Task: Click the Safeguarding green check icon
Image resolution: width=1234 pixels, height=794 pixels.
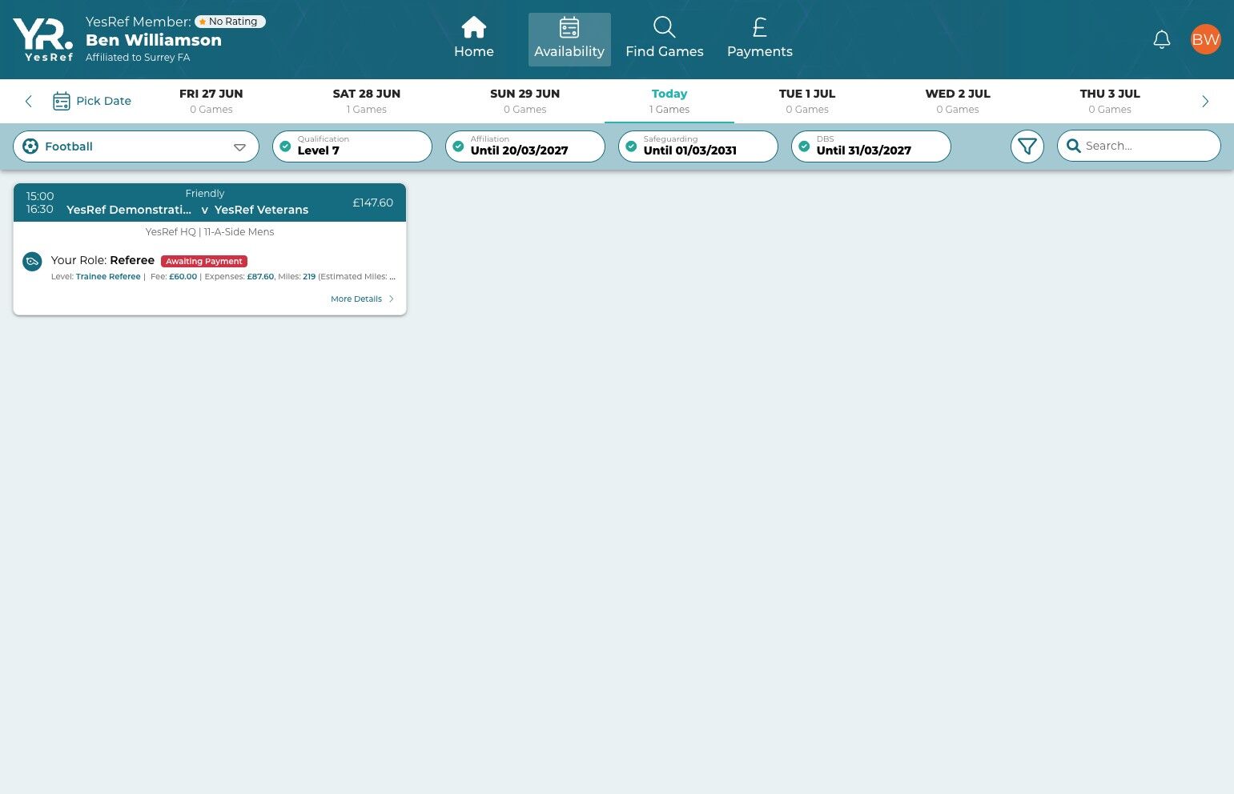Action: point(631,146)
